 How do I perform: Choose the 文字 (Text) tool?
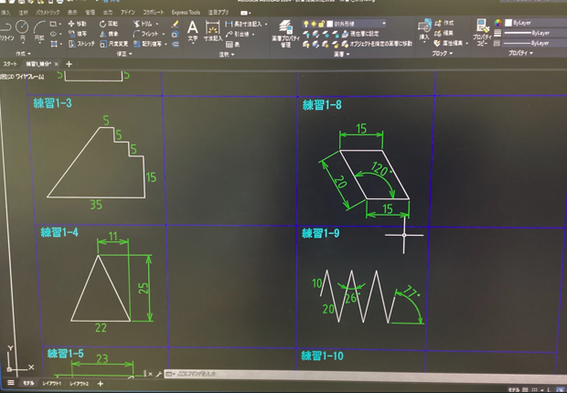click(192, 31)
